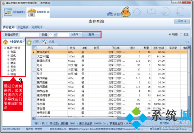This screenshot has height=133, width=194.
Task: Click the 全部仓库 house icon
Action: [x=5, y=42]
